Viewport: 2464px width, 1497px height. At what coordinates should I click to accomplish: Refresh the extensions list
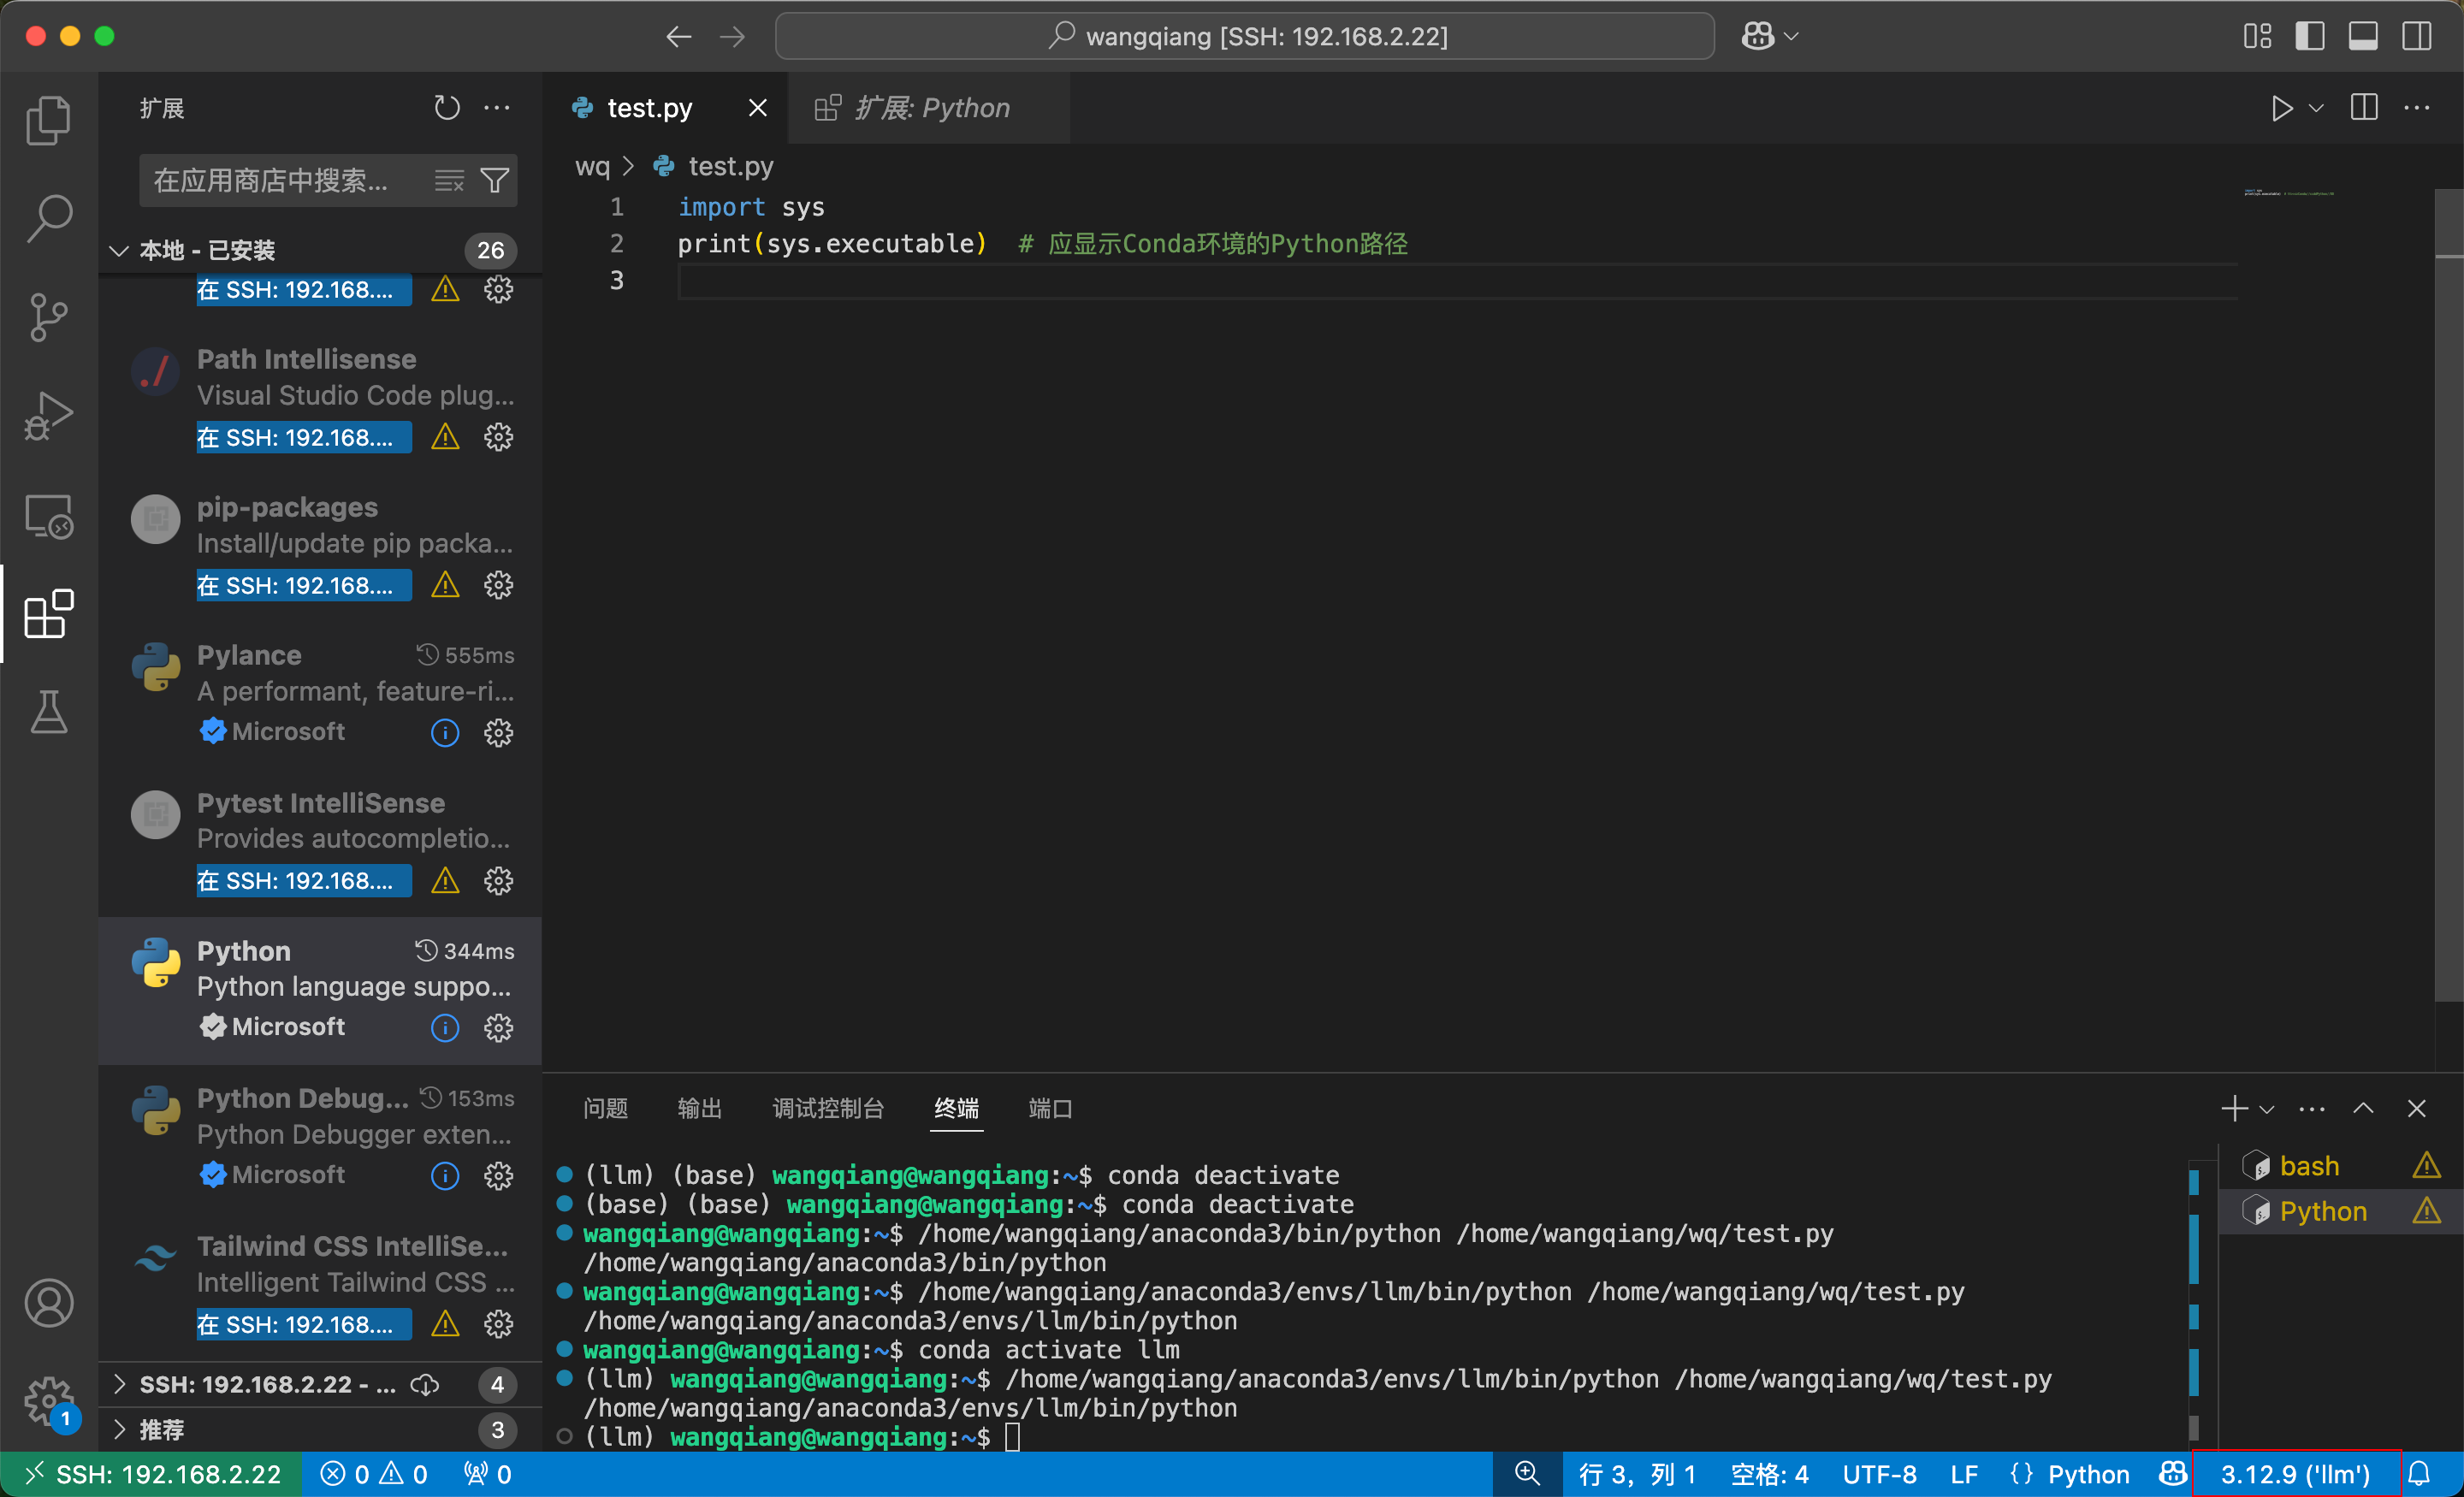[446, 108]
